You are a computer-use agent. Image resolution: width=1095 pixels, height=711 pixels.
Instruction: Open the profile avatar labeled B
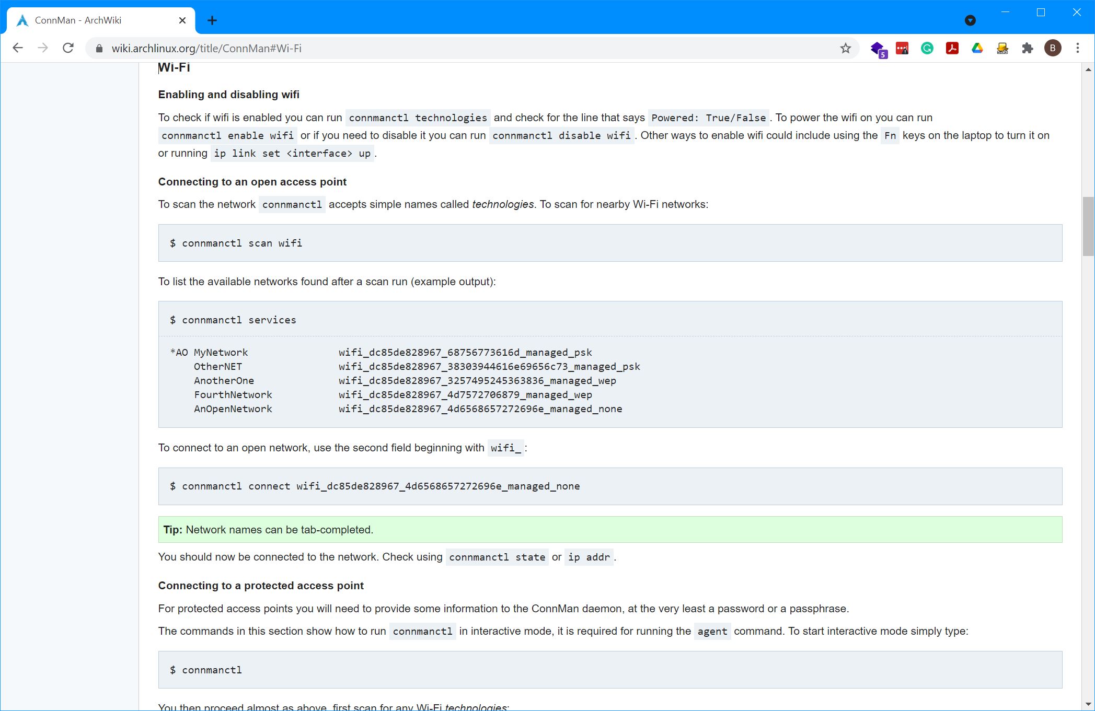coord(1053,49)
